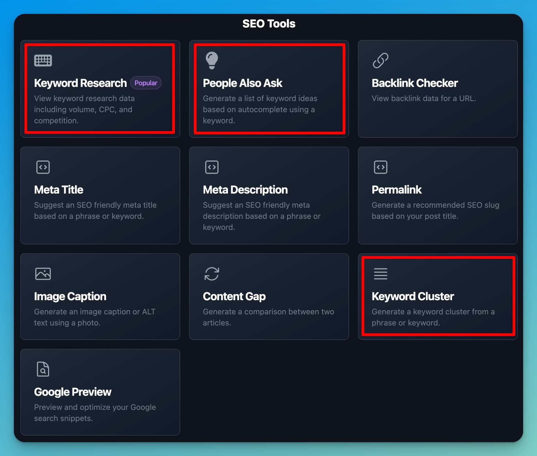Select the picture icon on Image Caption card

click(43, 274)
